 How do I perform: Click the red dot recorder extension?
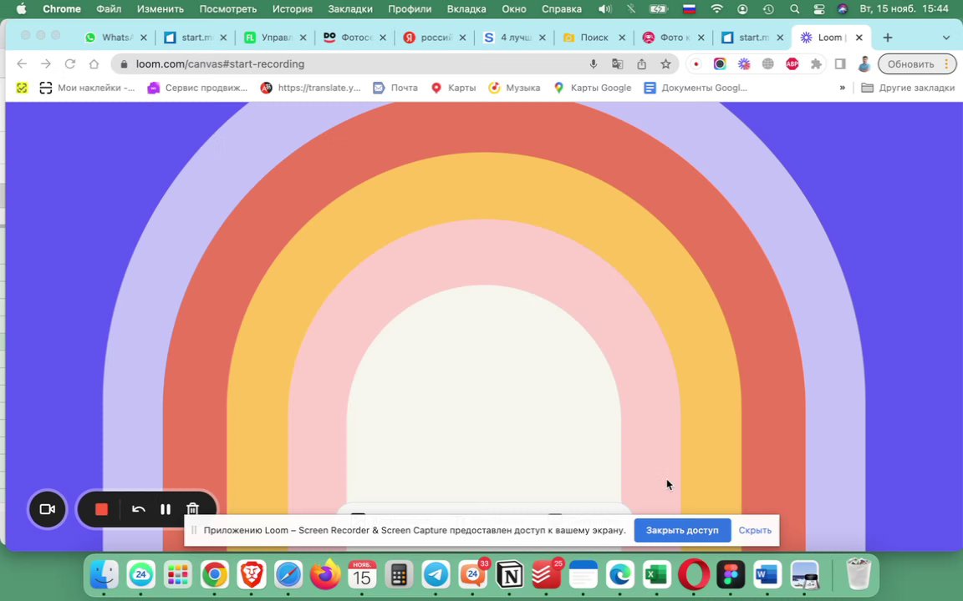(695, 63)
